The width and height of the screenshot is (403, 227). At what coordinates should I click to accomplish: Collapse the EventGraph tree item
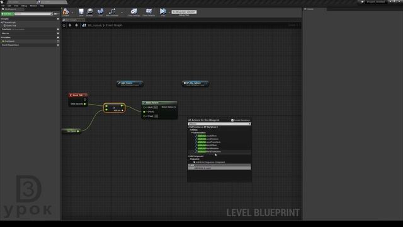tap(1, 23)
